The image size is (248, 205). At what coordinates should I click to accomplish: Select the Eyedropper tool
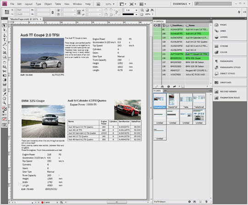(x=4, y=94)
